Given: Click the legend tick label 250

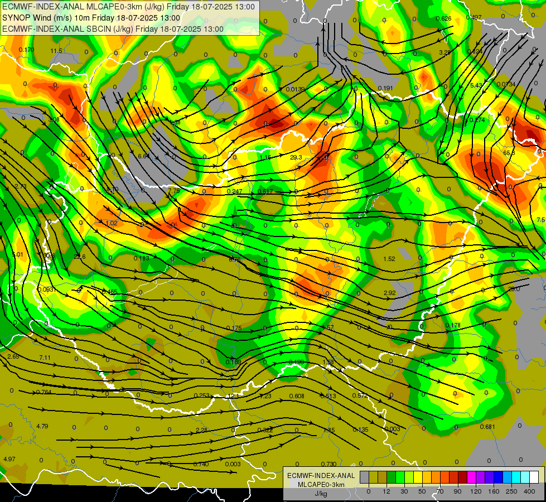Looking at the screenshot, I should pos(511,491).
